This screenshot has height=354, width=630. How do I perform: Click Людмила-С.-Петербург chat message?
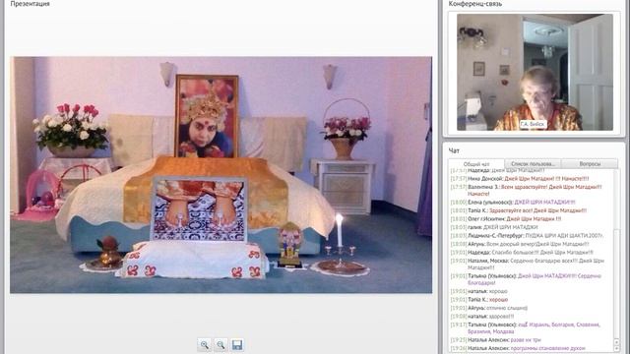[527, 236]
